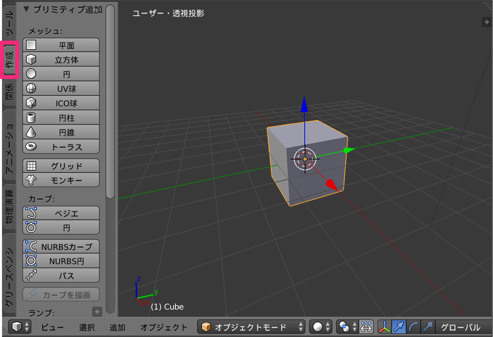Add a Torus (トーラス) mesh
The height and width of the screenshot is (337, 493).
(61, 147)
